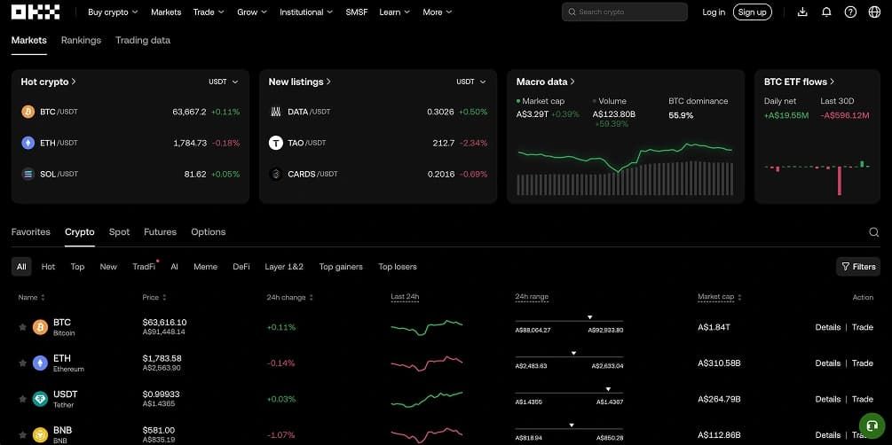This screenshot has height=445, width=892.
Task: Open the New listings USDT currency dropdown
Action: pos(471,82)
